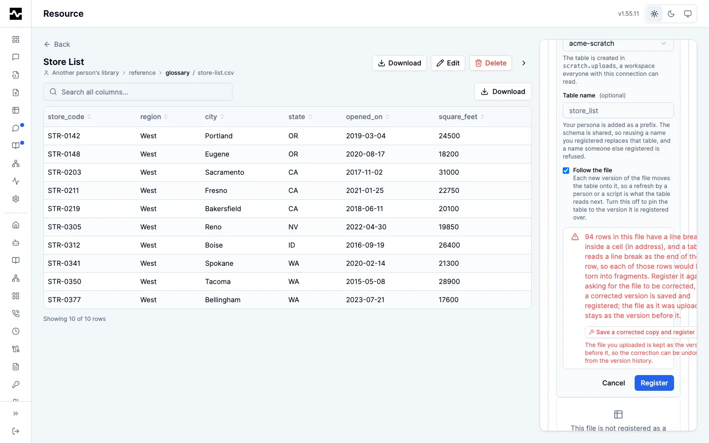Open the activity pulse sidebar icon
709x443 pixels.
coord(16,181)
